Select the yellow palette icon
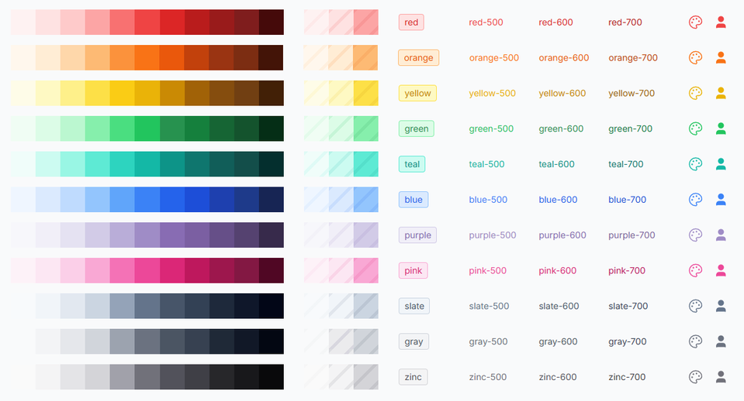The image size is (744, 401). point(696,93)
